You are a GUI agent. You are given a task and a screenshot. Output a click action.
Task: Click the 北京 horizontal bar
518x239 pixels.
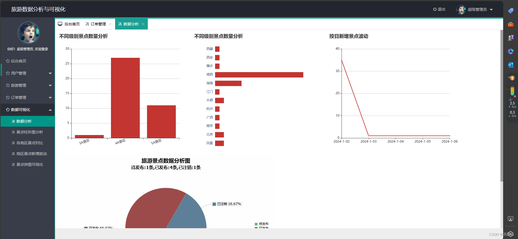click(x=219, y=135)
